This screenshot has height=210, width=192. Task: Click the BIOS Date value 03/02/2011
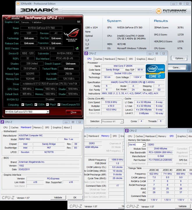click(49, 169)
